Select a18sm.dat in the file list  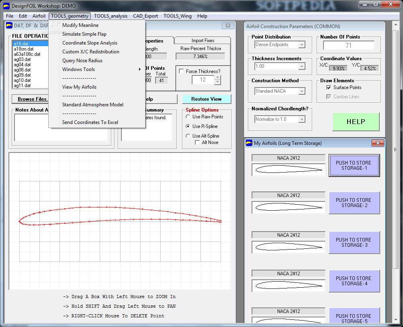[30, 49]
